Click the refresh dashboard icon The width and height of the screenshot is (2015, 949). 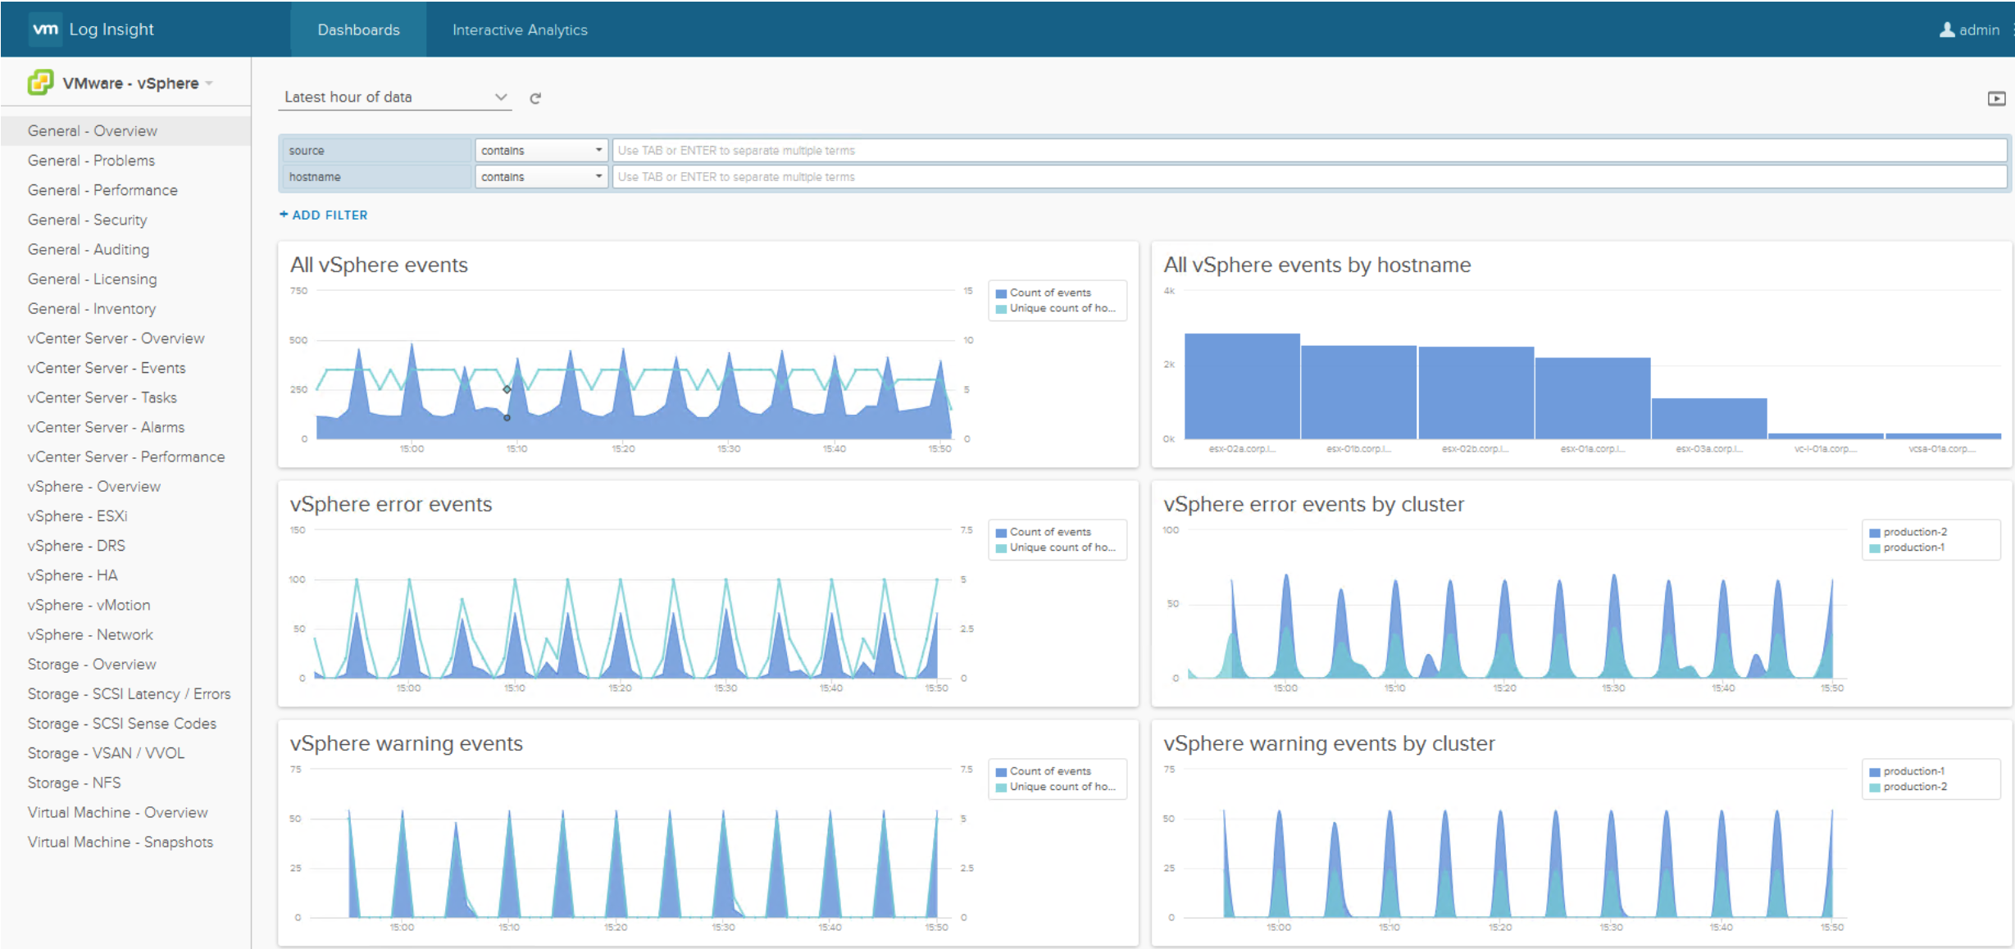(x=535, y=98)
